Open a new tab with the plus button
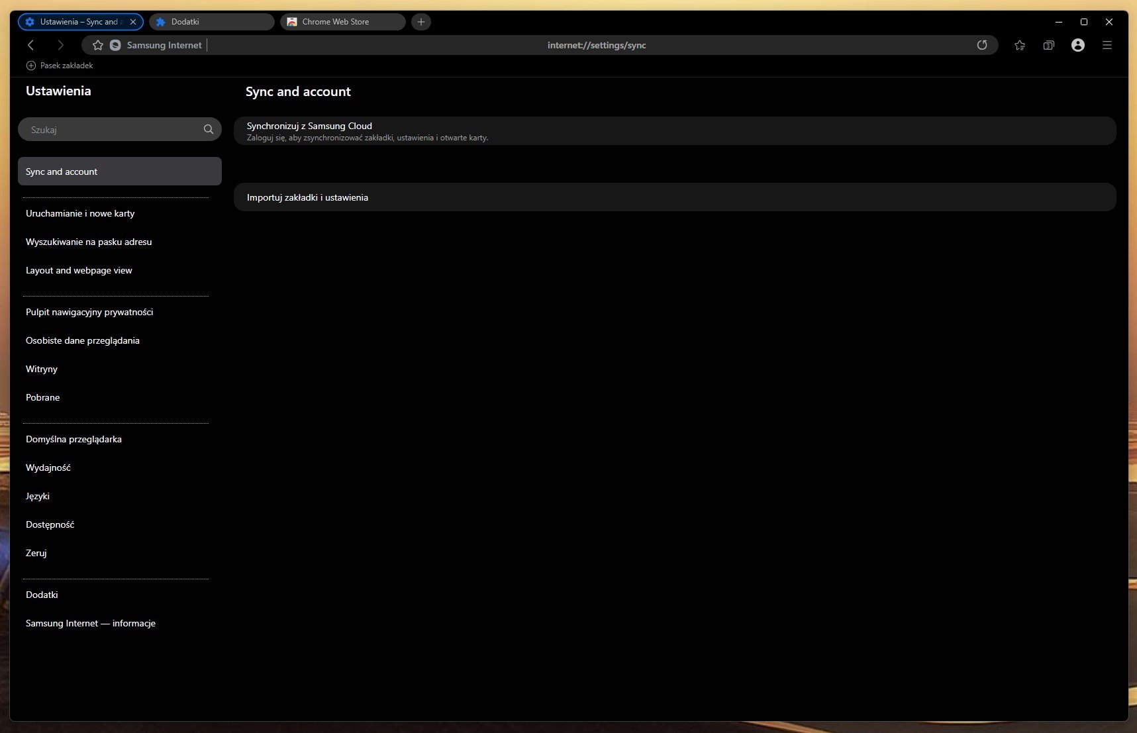 tap(421, 22)
